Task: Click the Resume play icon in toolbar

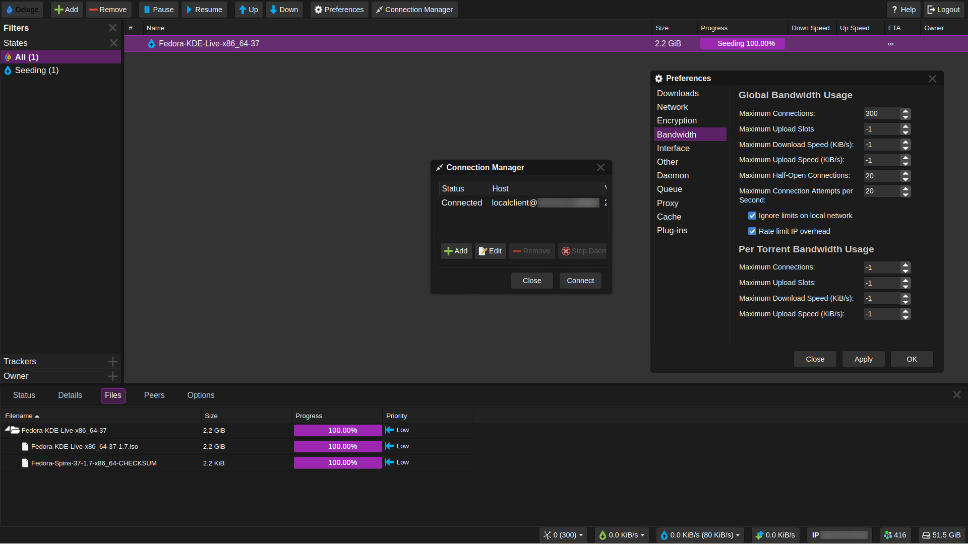Action: (x=189, y=10)
